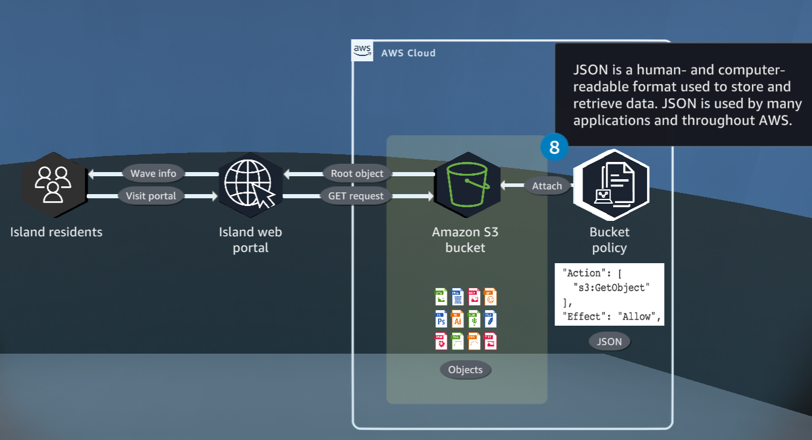Select the GET request arrow label

point(356,195)
